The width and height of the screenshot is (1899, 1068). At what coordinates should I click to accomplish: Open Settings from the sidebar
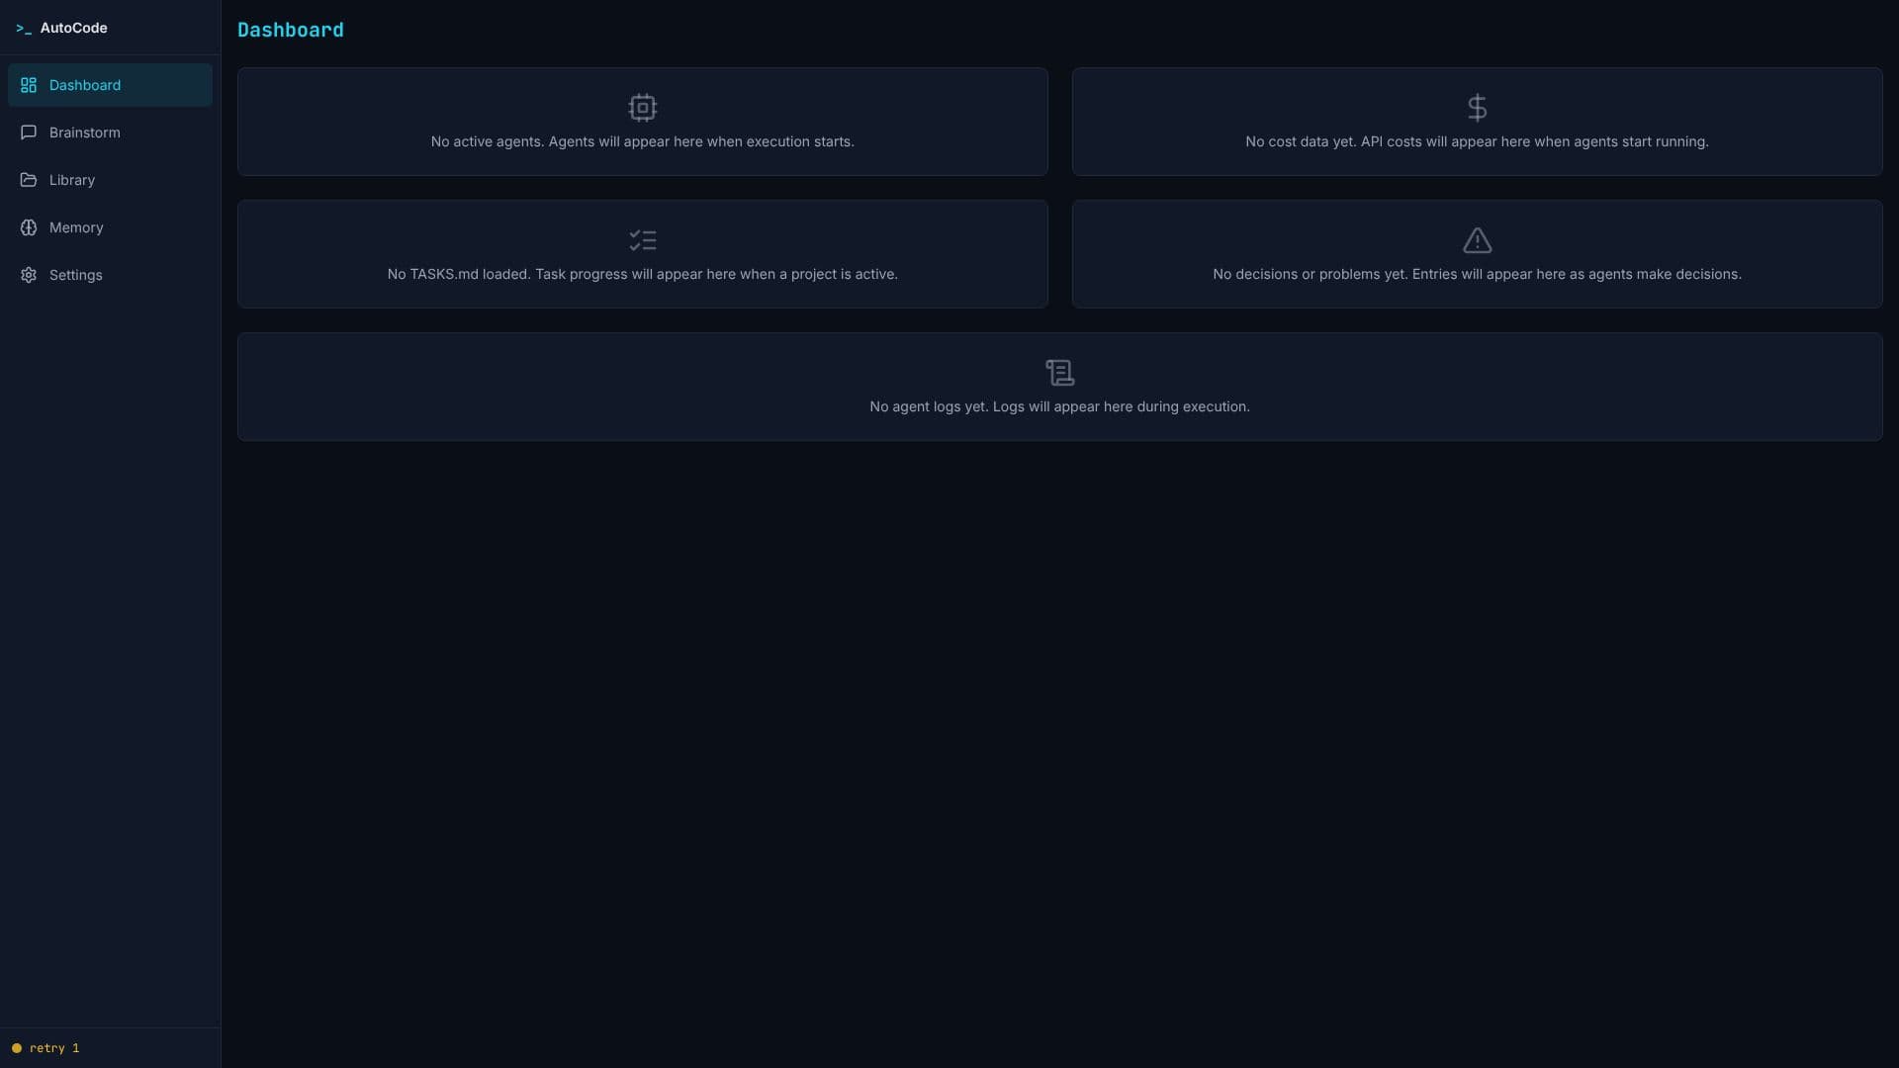110,275
